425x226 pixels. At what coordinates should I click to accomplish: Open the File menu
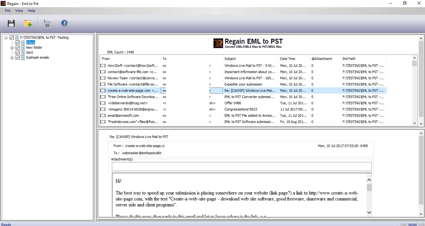8,11
